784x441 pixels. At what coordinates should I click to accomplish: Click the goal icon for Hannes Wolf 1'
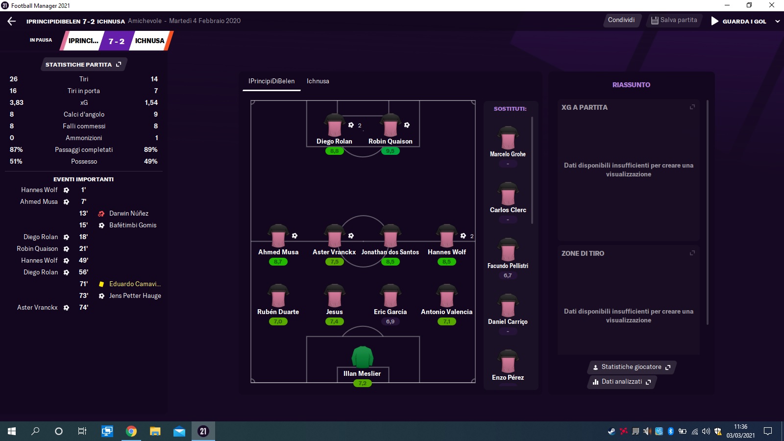pyautogui.click(x=67, y=190)
